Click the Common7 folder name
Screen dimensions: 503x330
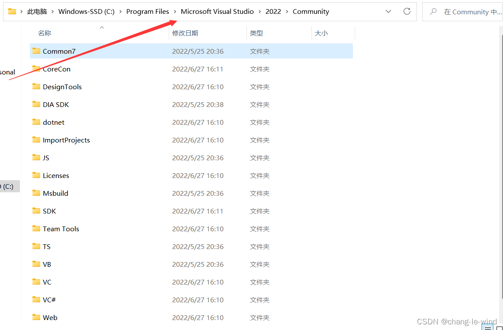59,51
